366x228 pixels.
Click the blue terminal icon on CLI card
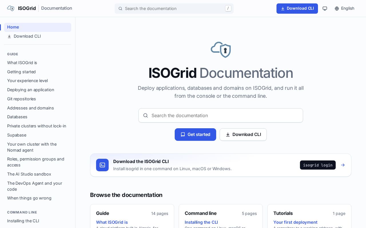[x=102, y=165]
